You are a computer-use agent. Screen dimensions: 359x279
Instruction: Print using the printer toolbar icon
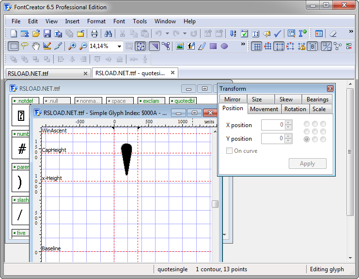[94, 33]
